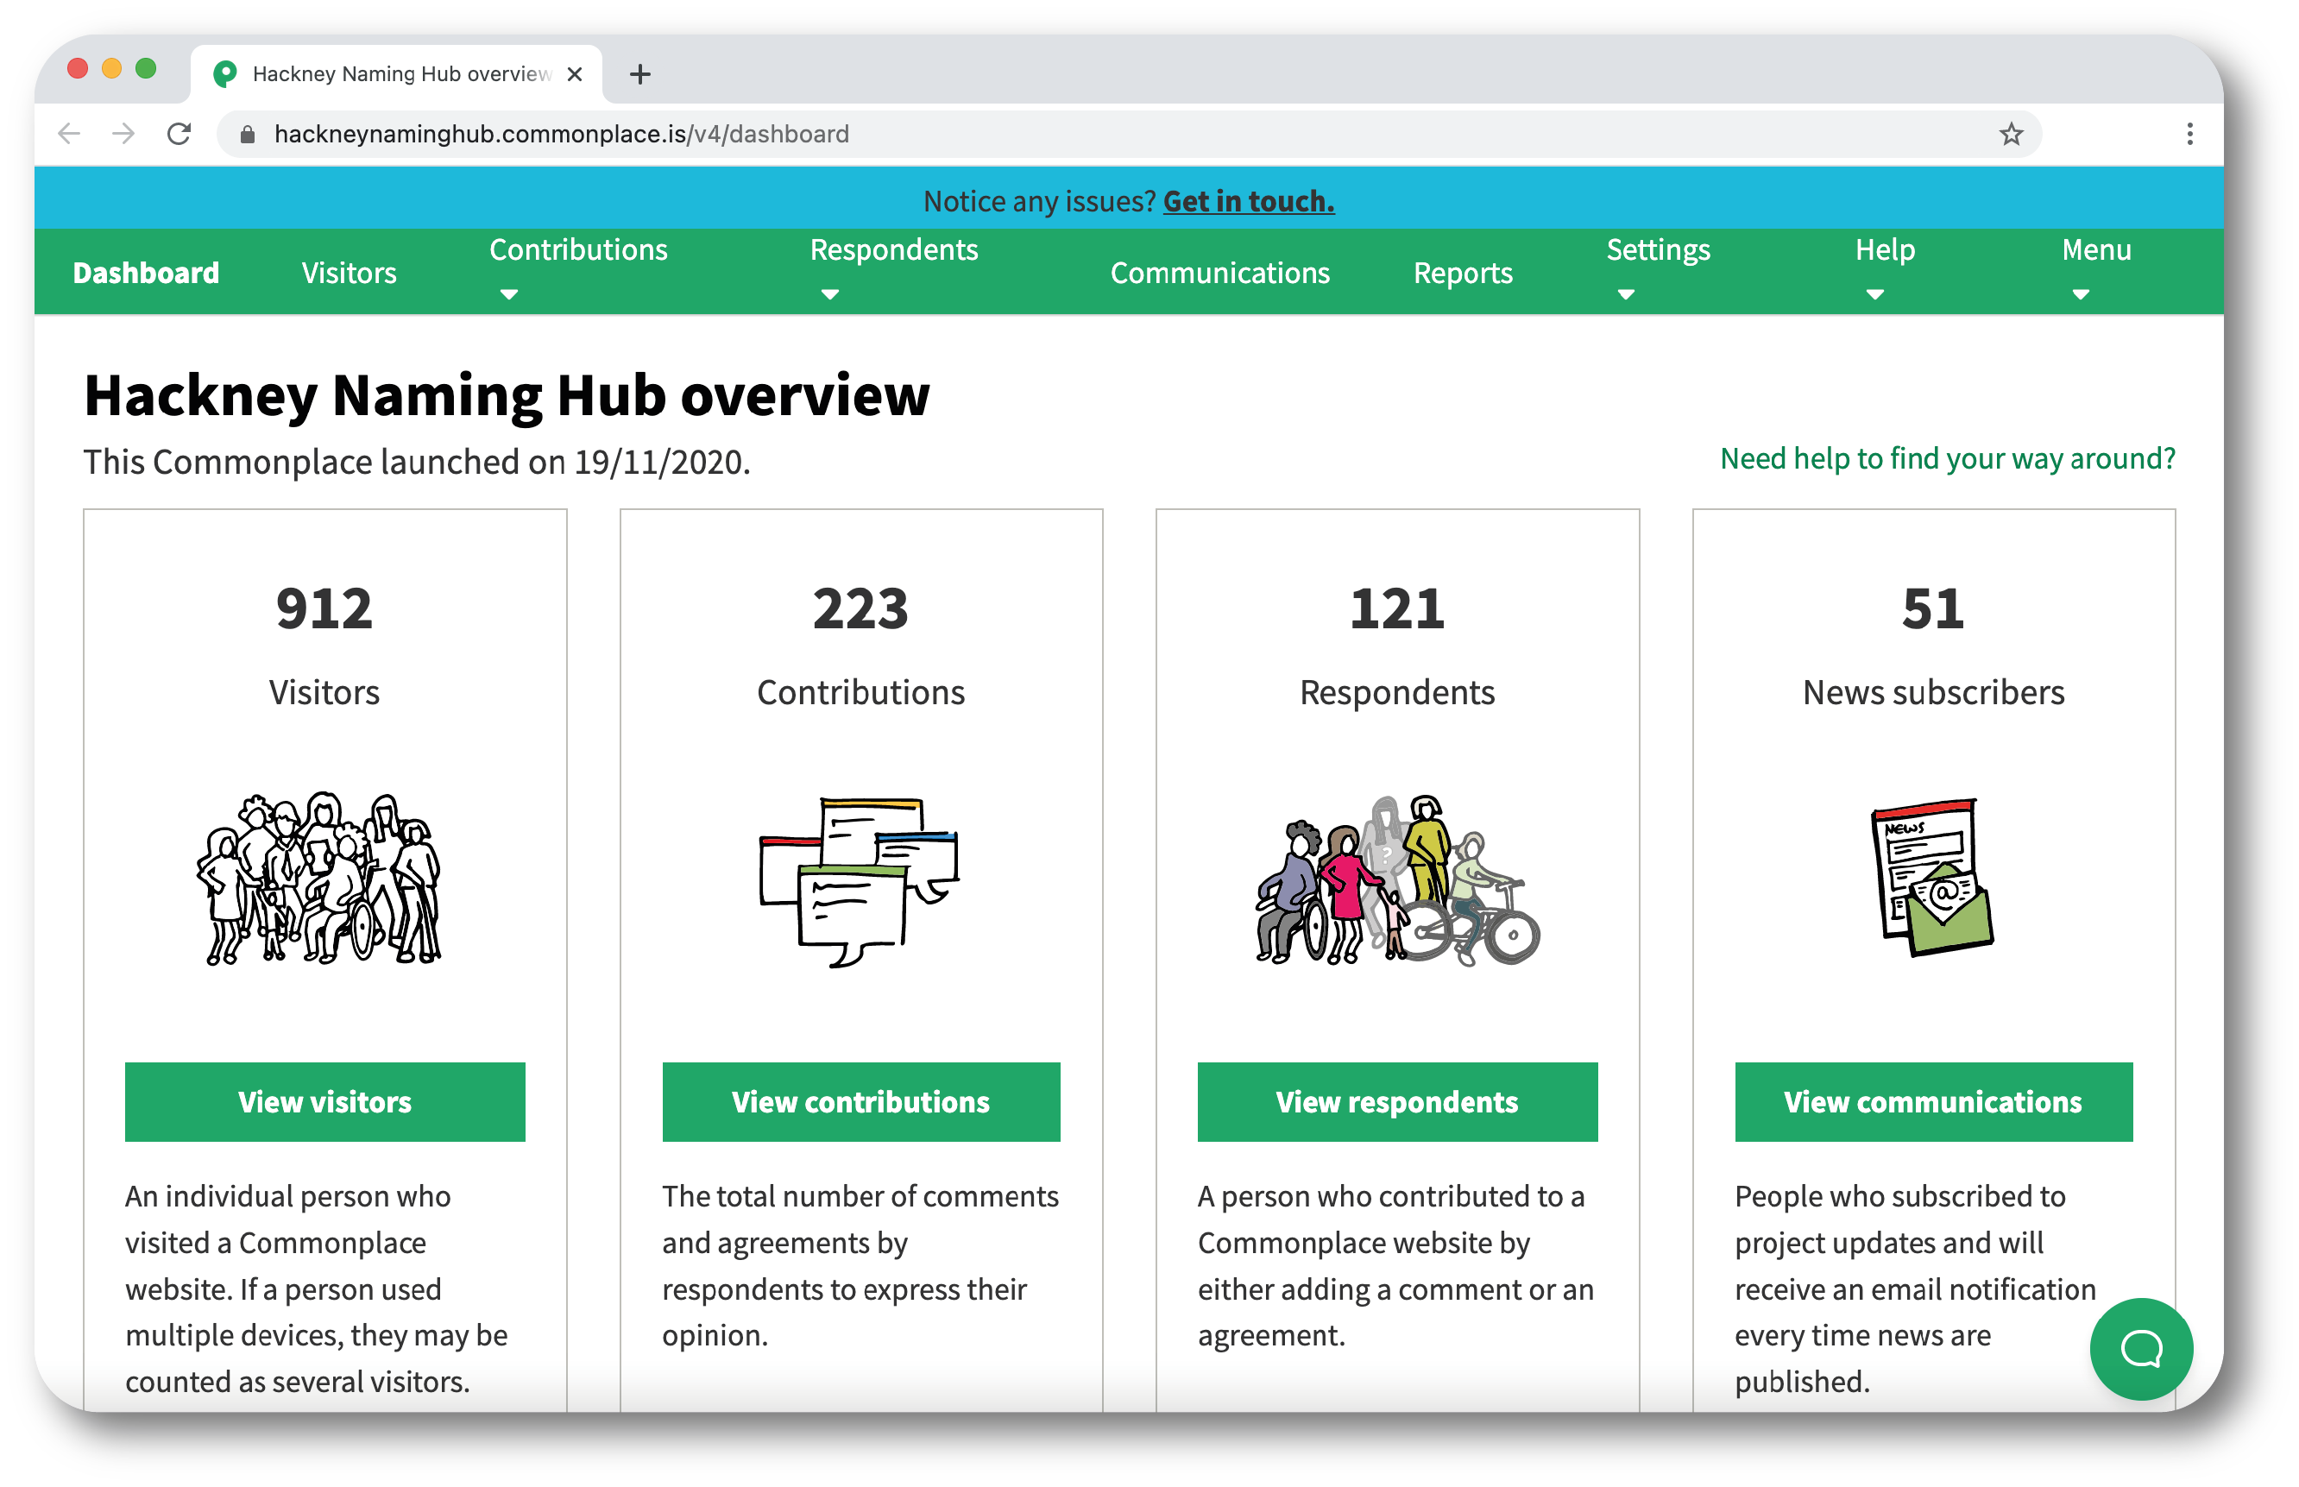Click the View respondents button
Image resolution: width=2299 pixels, height=1487 pixels.
[x=1396, y=1102]
